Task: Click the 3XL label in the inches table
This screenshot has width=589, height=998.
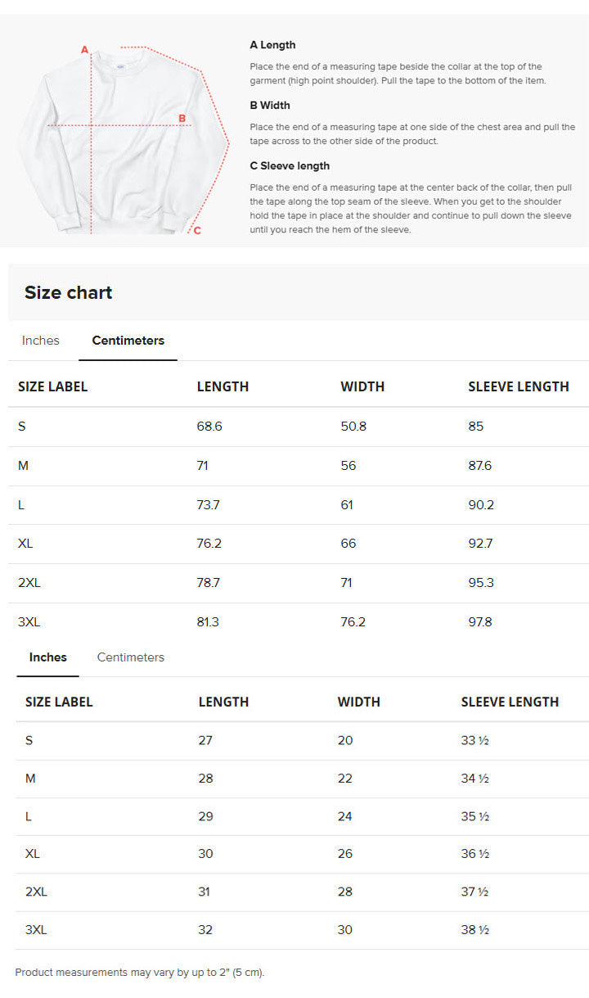Action: pos(34,930)
